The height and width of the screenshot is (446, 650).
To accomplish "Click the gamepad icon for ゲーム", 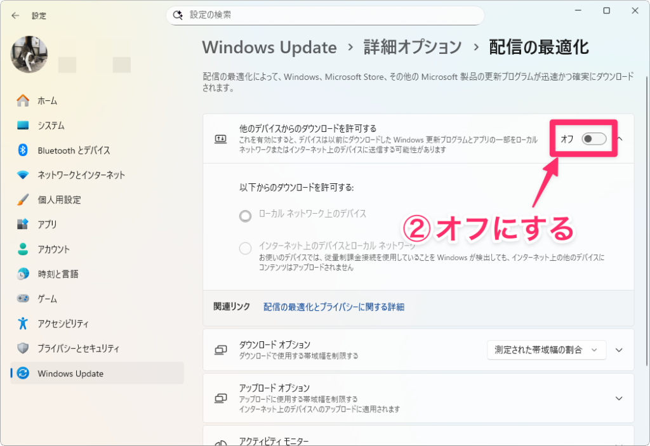I will tap(23, 299).
